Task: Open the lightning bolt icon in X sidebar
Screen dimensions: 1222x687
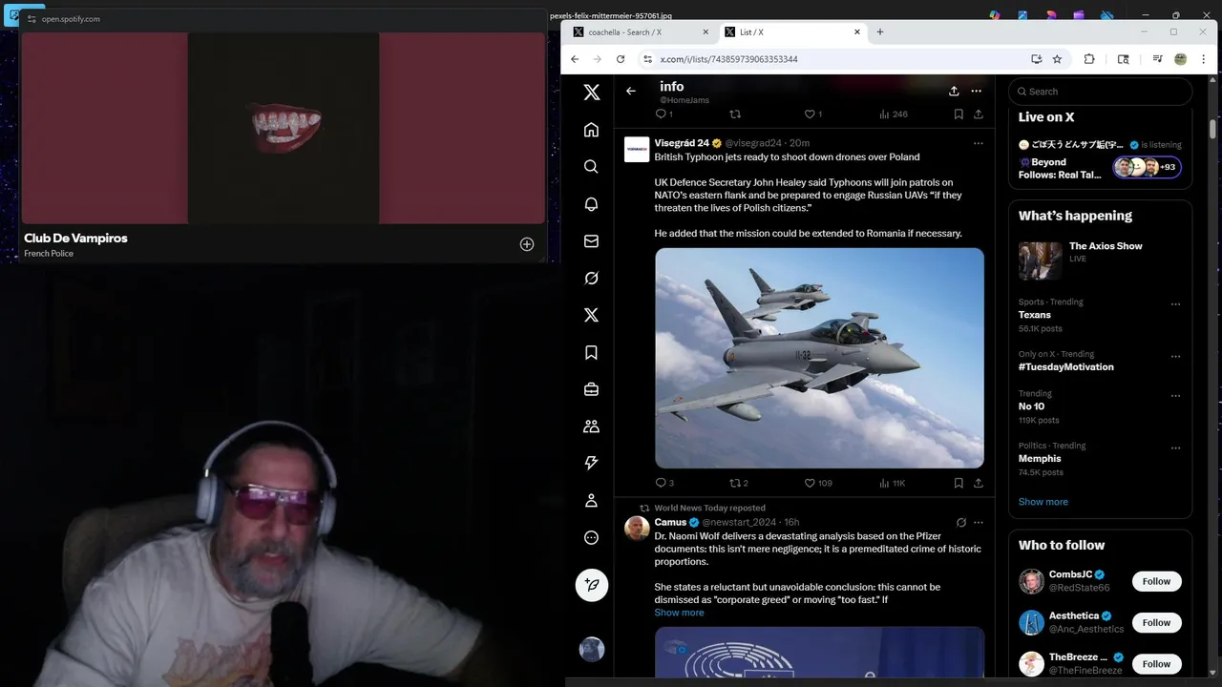Action: pyautogui.click(x=591, y=463)
